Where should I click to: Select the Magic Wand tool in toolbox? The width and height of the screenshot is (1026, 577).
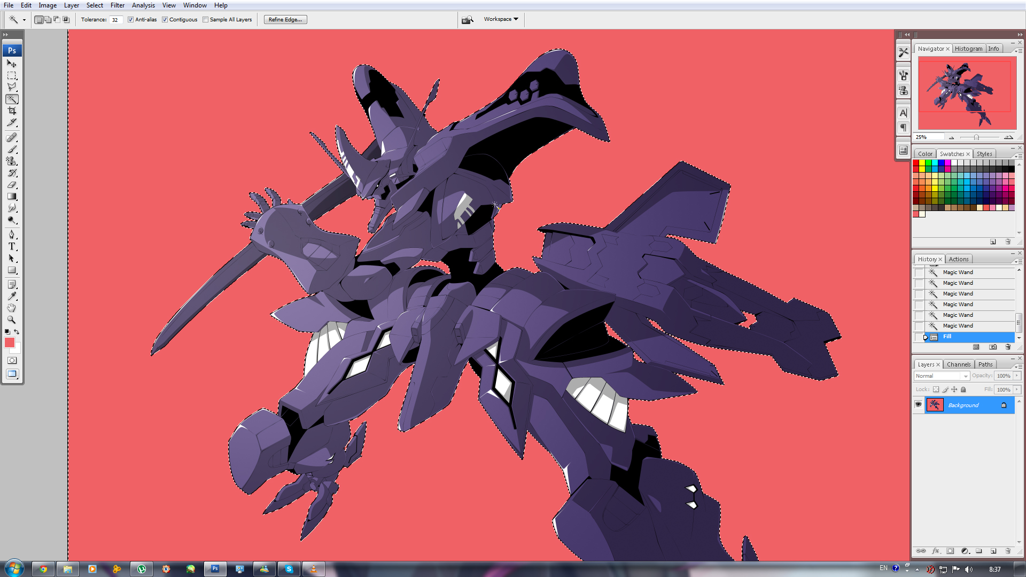[x=12, y=99]
